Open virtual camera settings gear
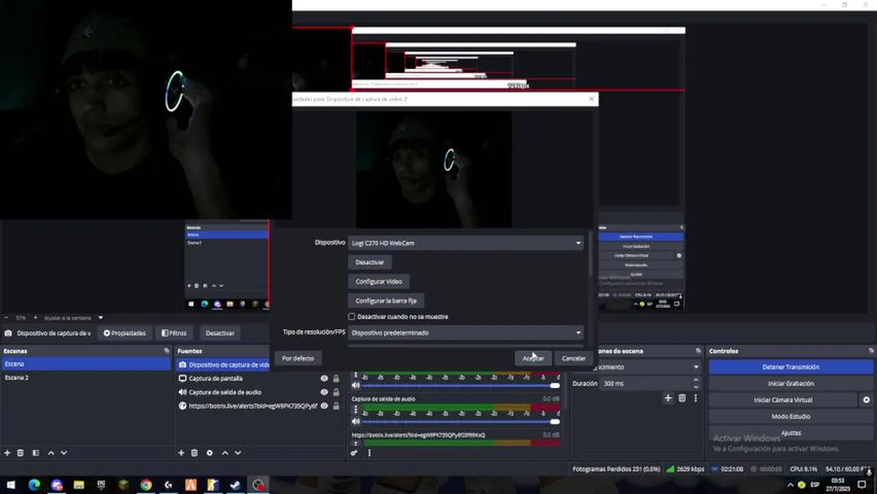The height and width of the screenshot is (494, 877). pyautogui.click(x=866, y=400)
